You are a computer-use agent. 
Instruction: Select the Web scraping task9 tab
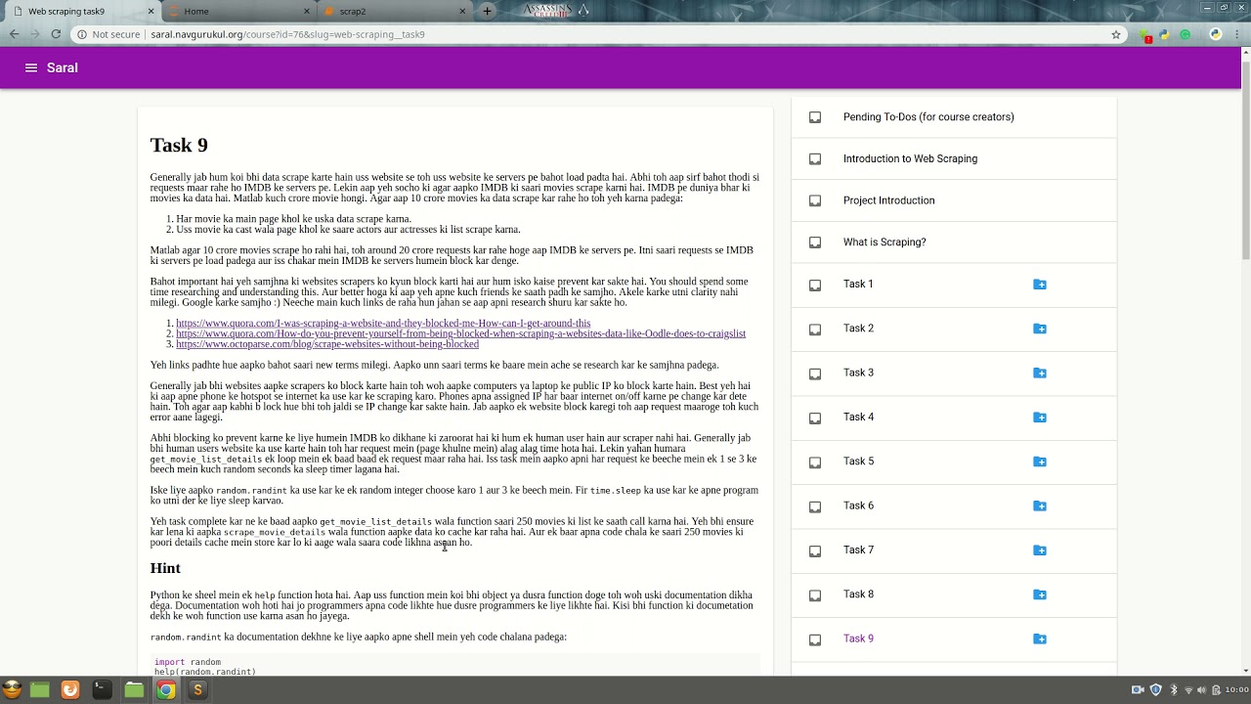[82, 12]
